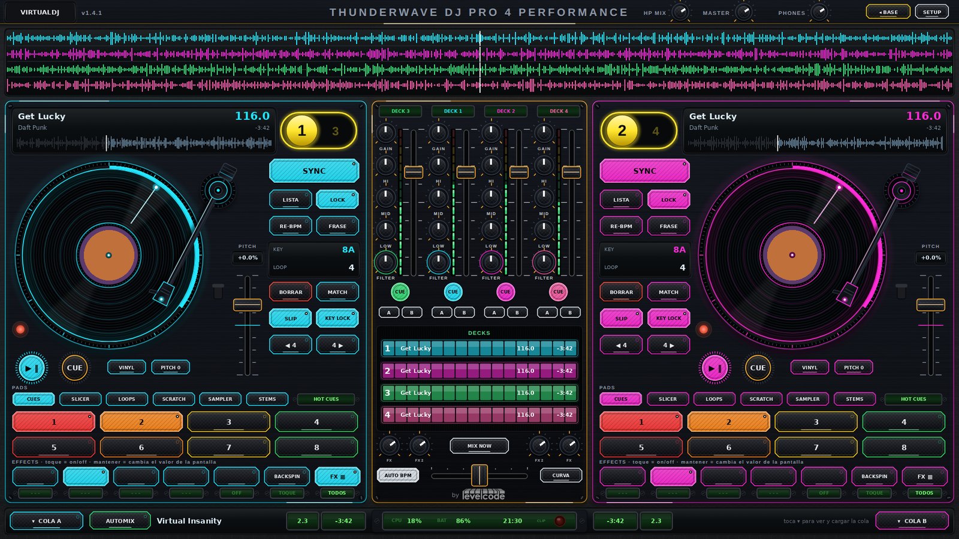This screenshot has height=539, width=959.
Task: Open FX selector on right deck
Action: [925, 476]
